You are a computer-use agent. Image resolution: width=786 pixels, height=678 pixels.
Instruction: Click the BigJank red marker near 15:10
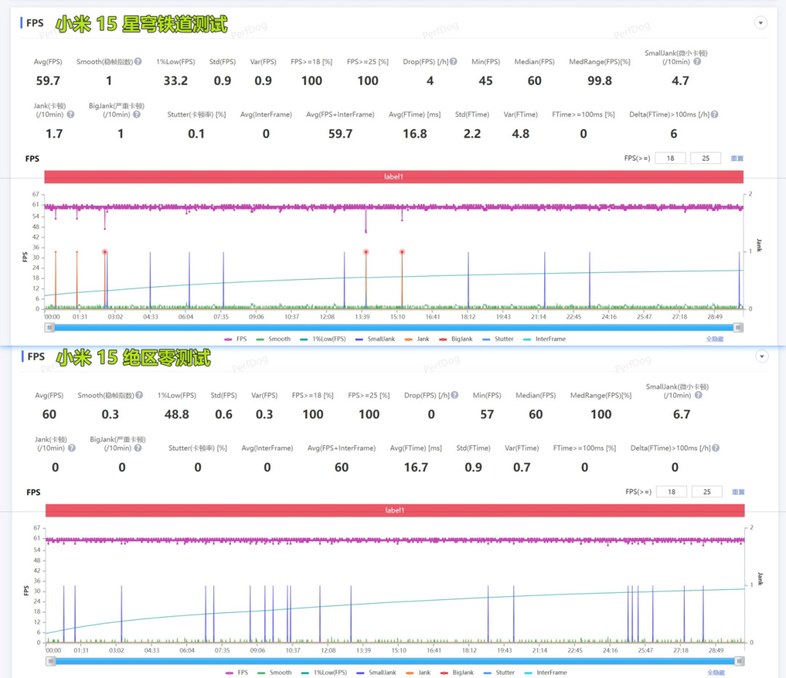[x=402, y=252]
